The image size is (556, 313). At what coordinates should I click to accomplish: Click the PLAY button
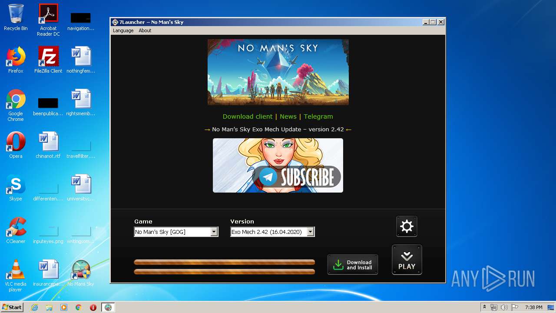pos(407,260)
